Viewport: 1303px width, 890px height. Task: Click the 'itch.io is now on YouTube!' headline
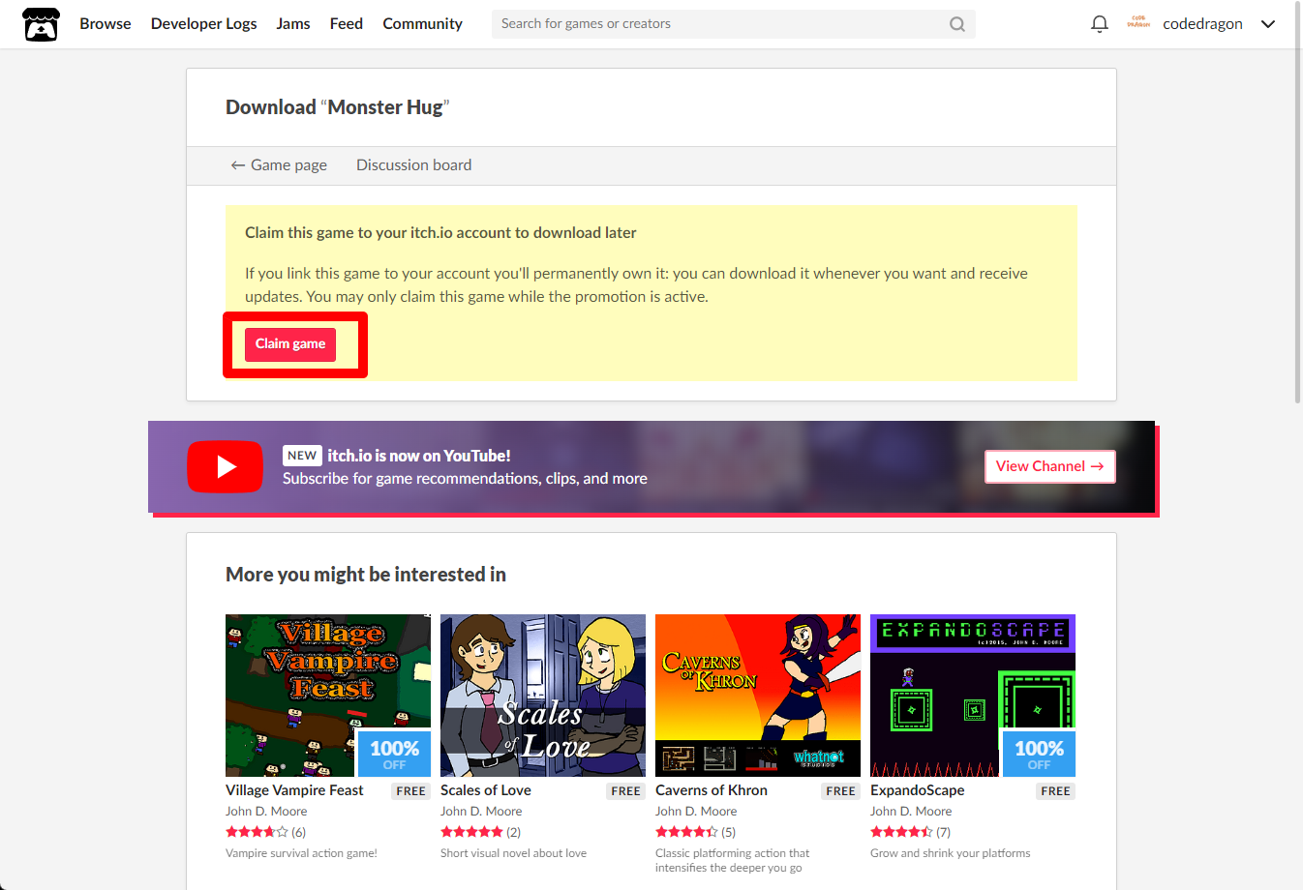(418, 456)
